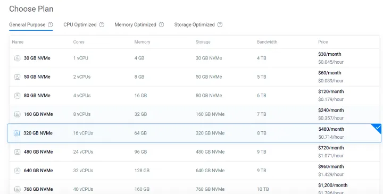The height and width of the screenshot is (194, 383).
Task: Click the Name column header
Action: pyautogui.click(x=18, y=42)
